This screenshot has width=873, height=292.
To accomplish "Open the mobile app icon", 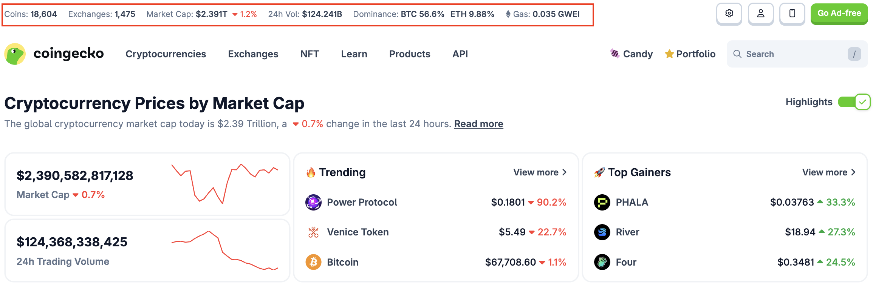I will [792, 14].
